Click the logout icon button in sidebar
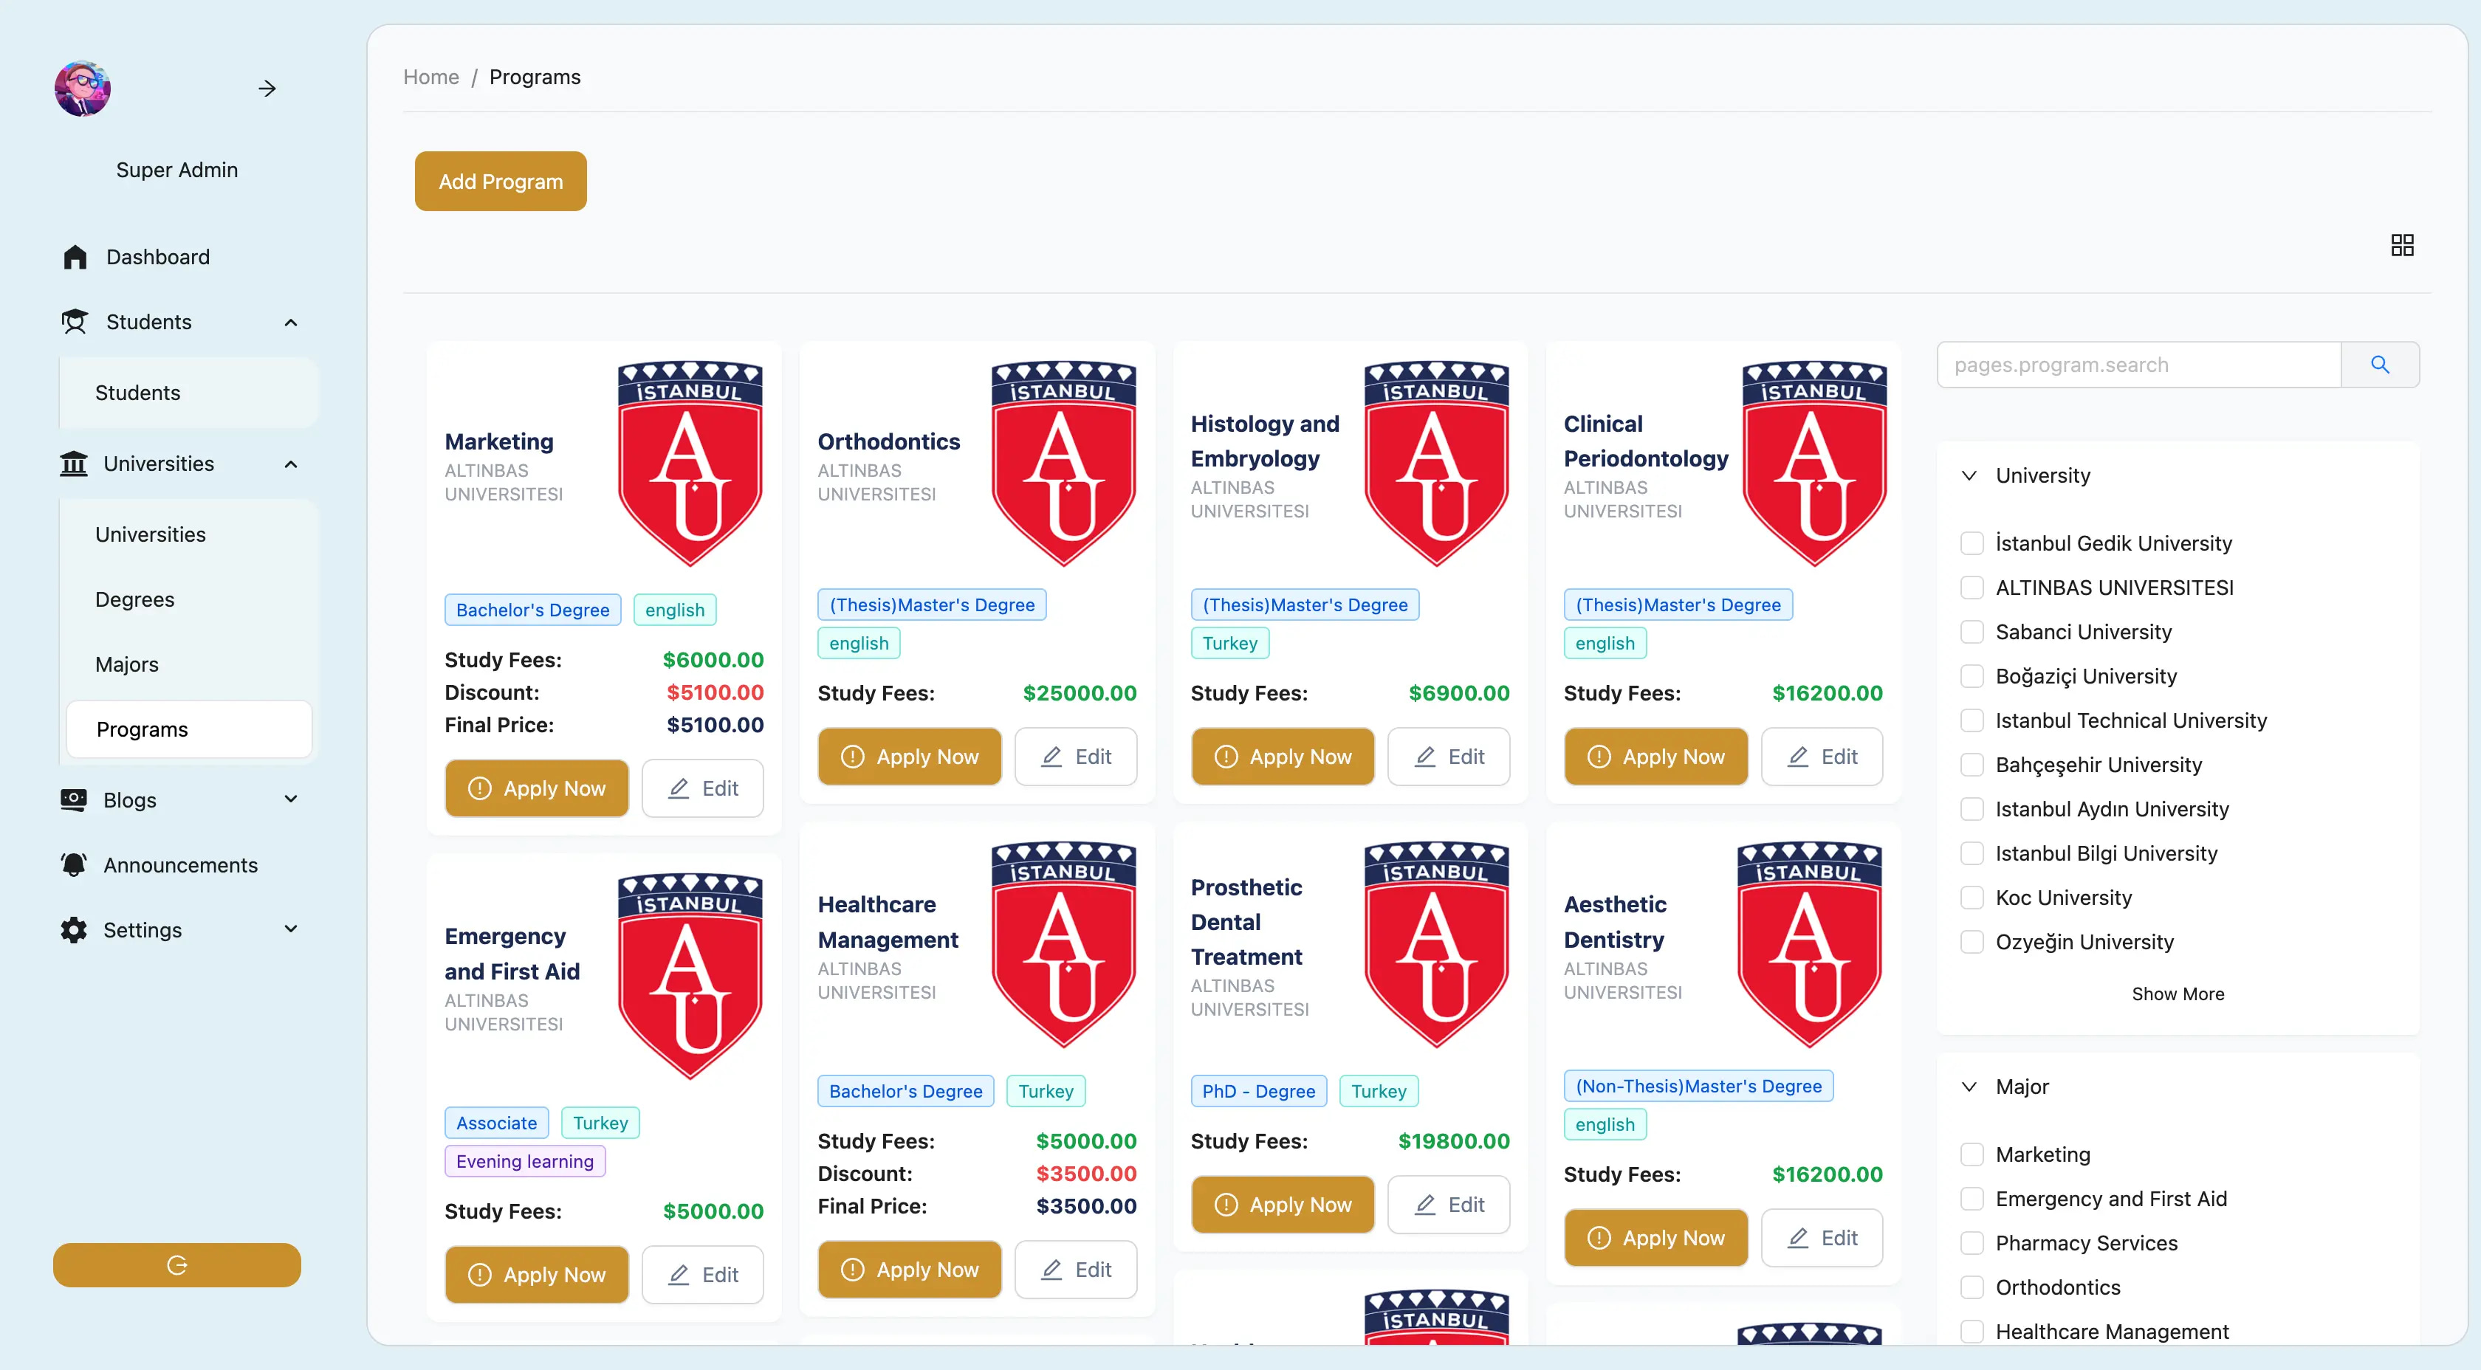This screenshot has width=2481, height=1370. click(176, 1265)
